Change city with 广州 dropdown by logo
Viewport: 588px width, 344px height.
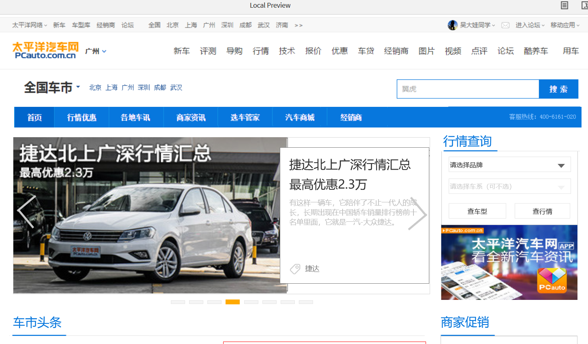[x=96, y=51]
